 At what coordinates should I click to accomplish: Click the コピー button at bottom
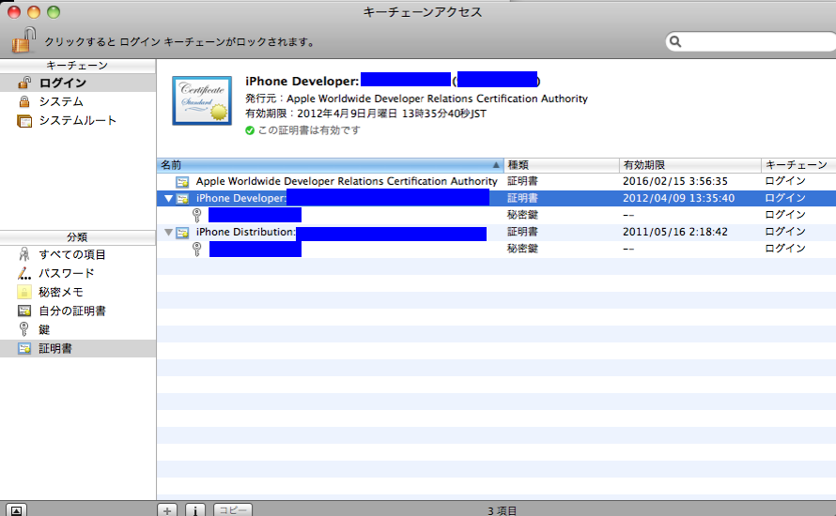click(233, 509)
